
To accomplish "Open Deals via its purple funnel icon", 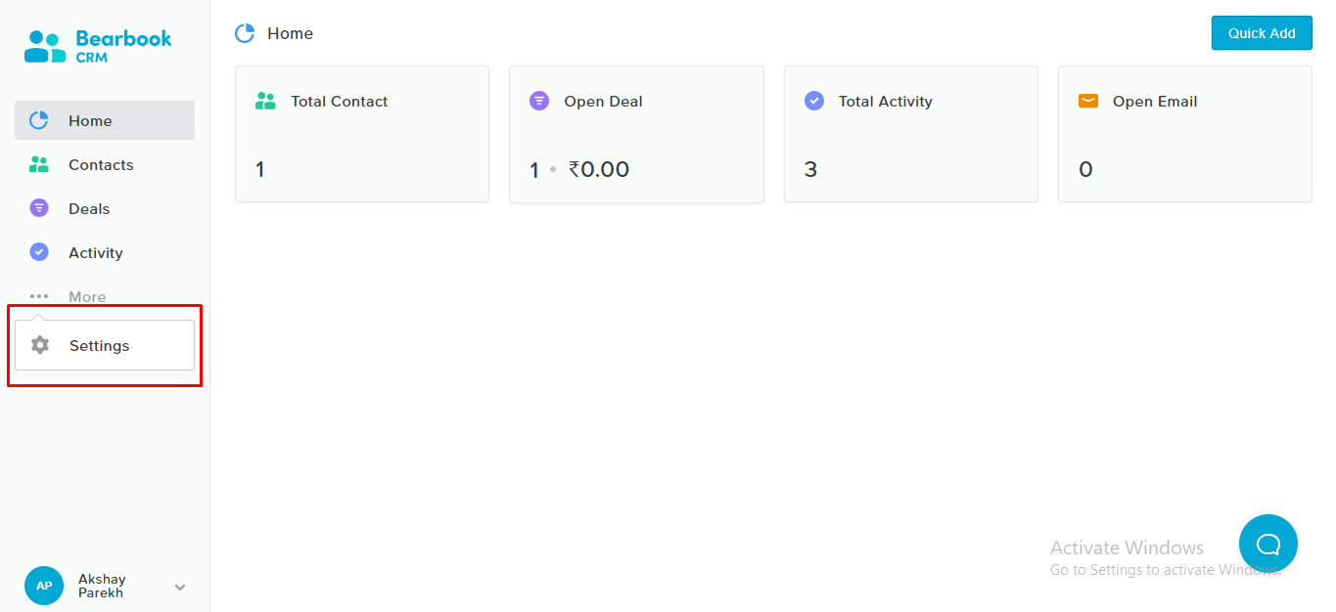I will 39,208.
